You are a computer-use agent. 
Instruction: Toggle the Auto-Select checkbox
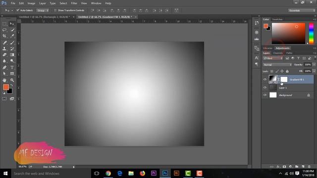pyautogui.click(x=18, y=10)
